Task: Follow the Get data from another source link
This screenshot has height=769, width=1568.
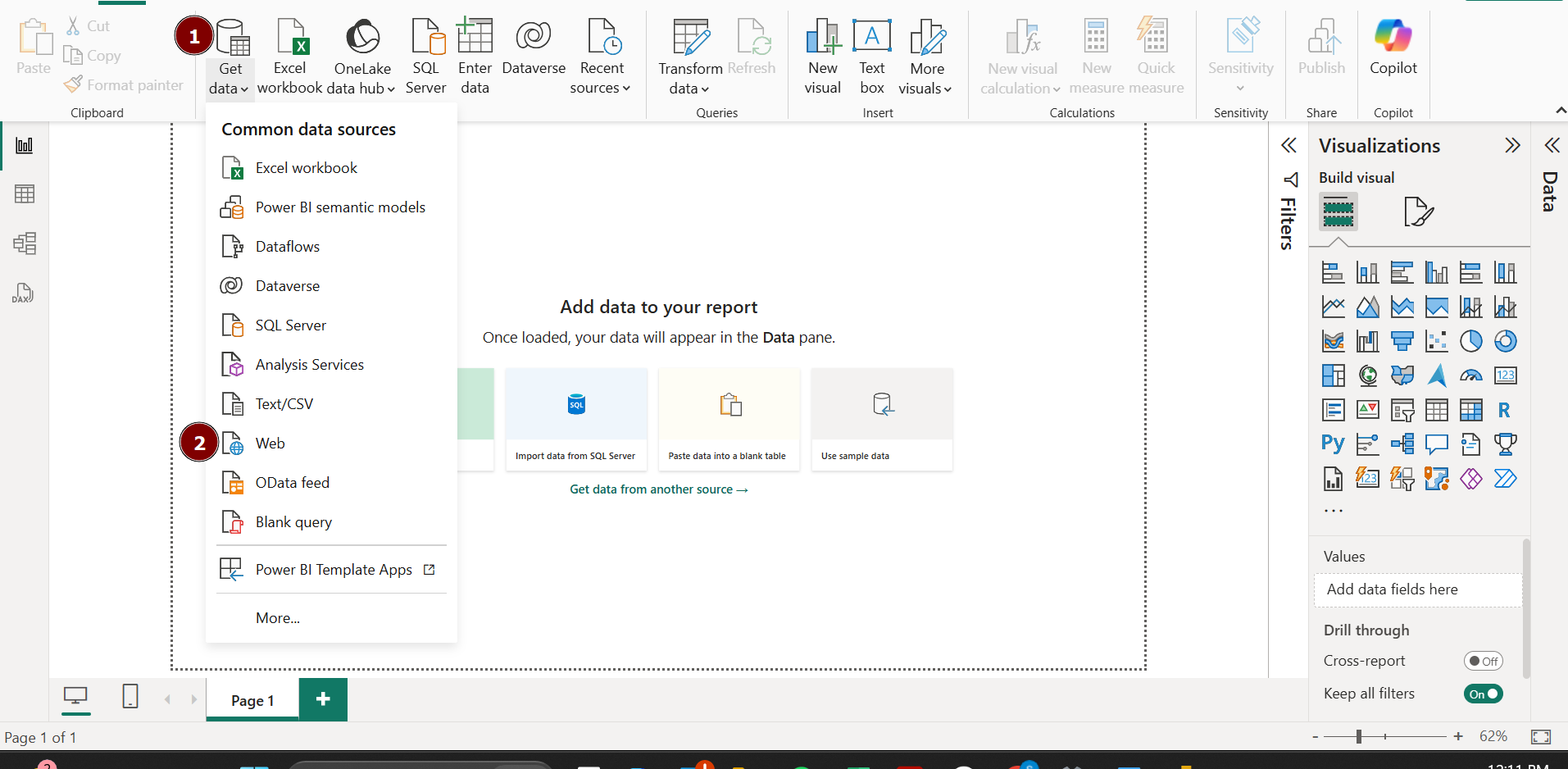Action: [x=659, y=489]
